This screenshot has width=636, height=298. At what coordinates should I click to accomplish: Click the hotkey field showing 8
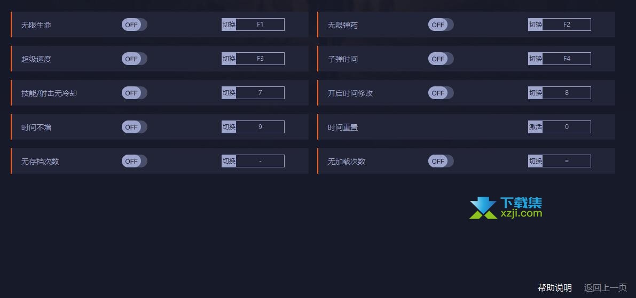[567, 92]
